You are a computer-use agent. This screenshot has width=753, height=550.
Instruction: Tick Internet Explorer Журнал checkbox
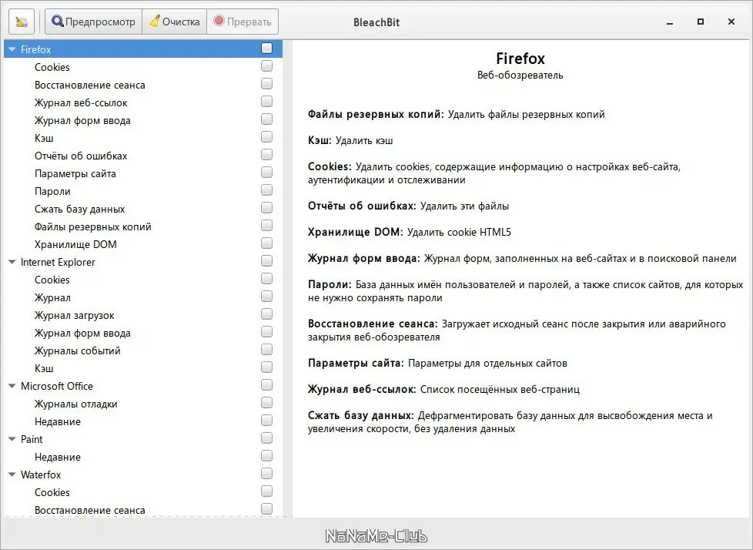[x=266, y=297]
